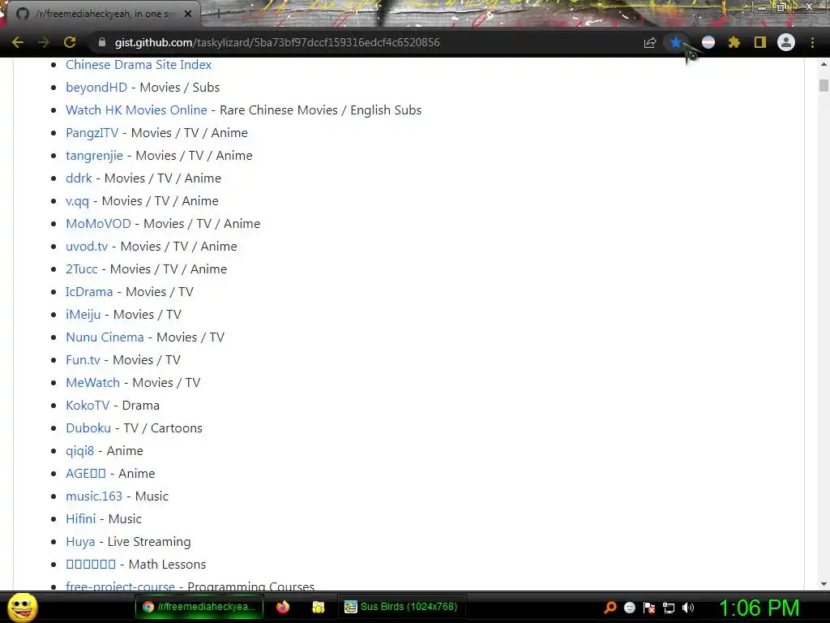Screen dimensions: 830x623
Task: Toggle the browser side panel icon
Action: pos(760,42)
